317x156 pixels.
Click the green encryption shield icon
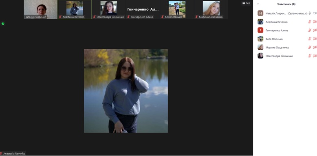(x=3, y=24)
